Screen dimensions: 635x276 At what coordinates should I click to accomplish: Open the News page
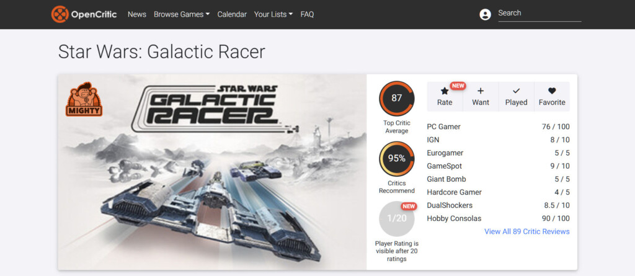(137, 14)
